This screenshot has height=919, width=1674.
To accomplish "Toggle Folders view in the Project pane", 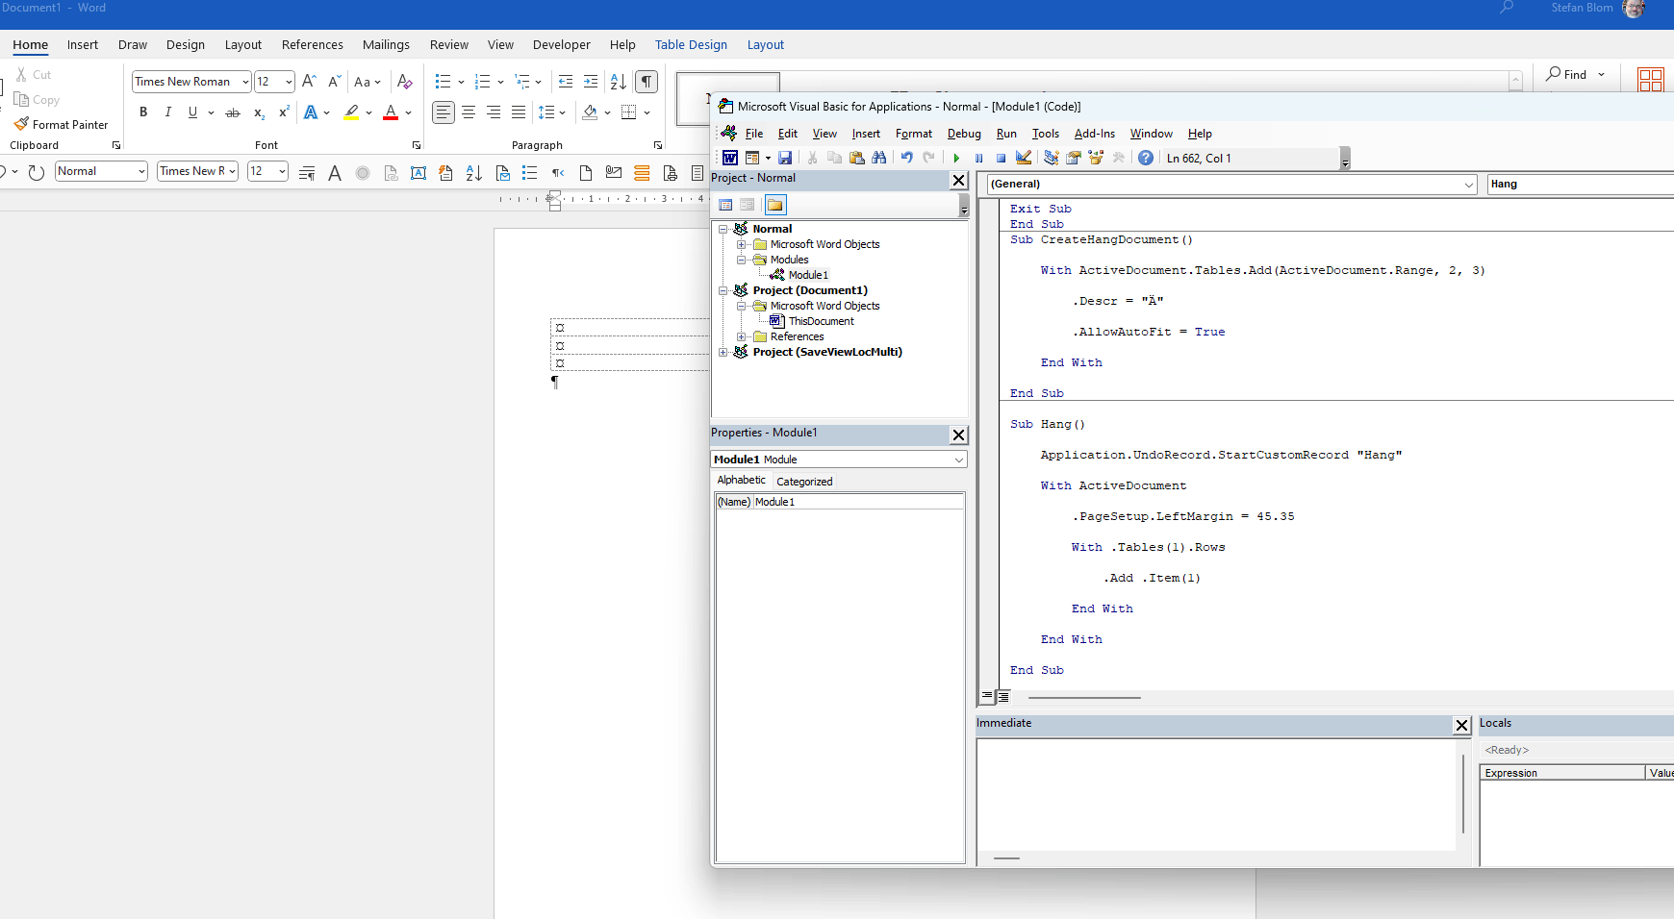I will 775,205.
